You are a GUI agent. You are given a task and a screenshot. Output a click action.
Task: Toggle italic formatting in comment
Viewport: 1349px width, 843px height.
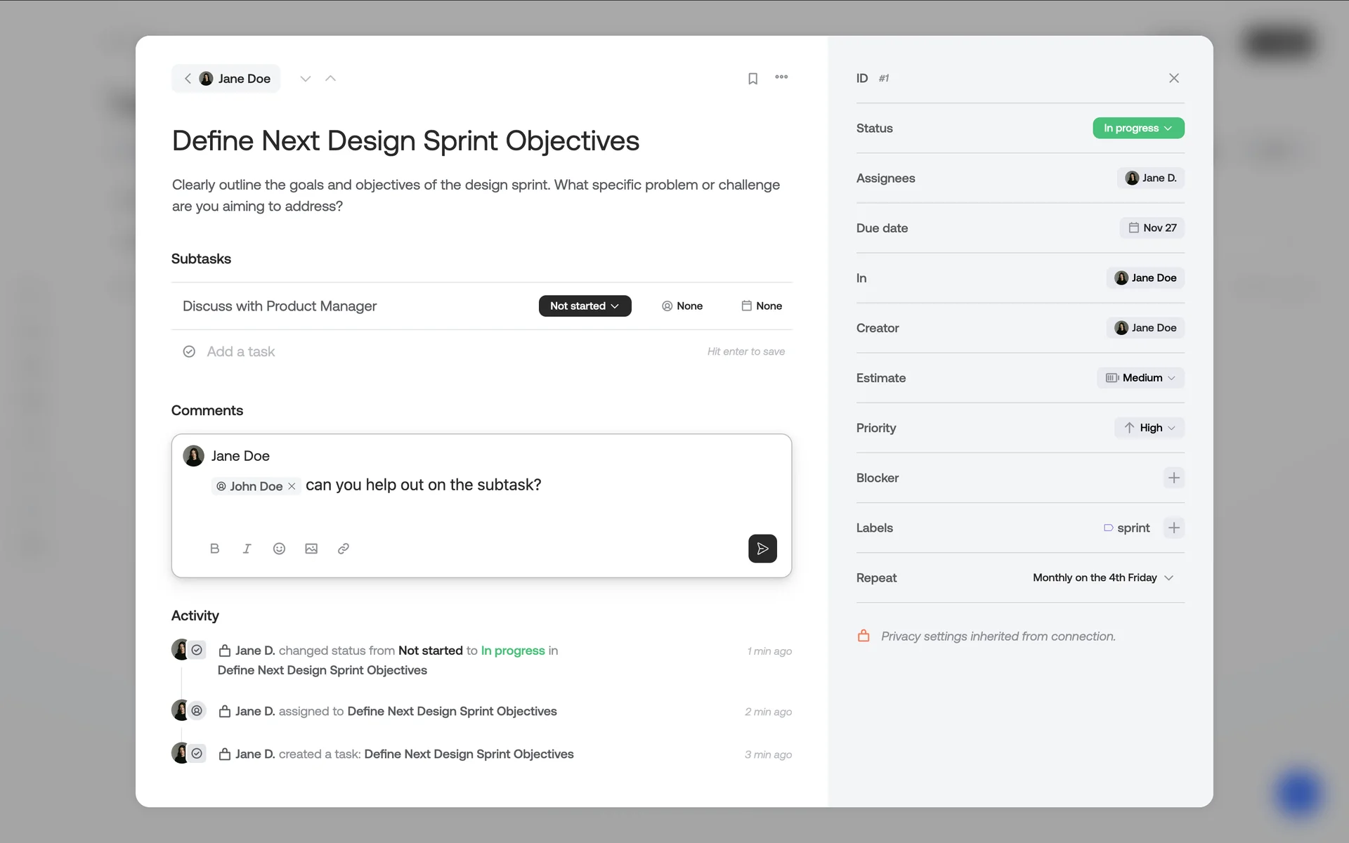tap(247, 549)
